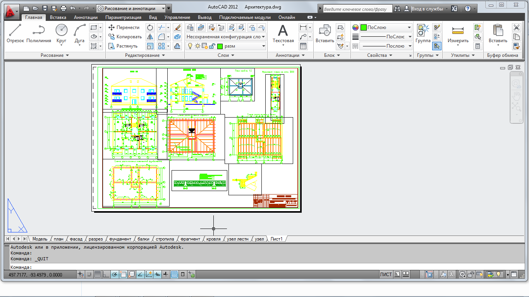Click Вход в службы sign-in button
Screen dimensions: 529x297
(x=427, y=9)
